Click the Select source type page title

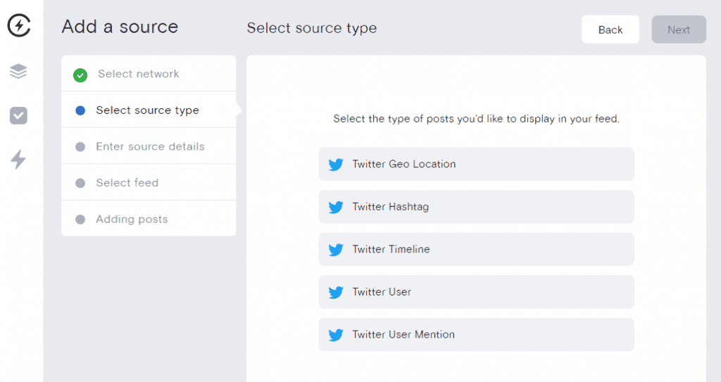(x=312, y=28)
